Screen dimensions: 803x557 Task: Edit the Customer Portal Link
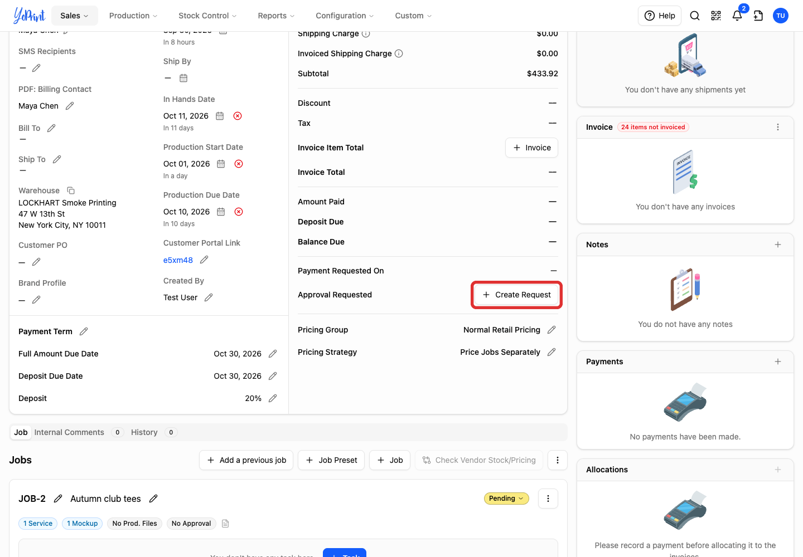(204, 260)
